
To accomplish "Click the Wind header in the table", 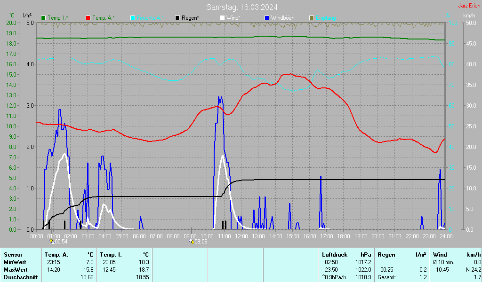I will click(x=440, y=254).
